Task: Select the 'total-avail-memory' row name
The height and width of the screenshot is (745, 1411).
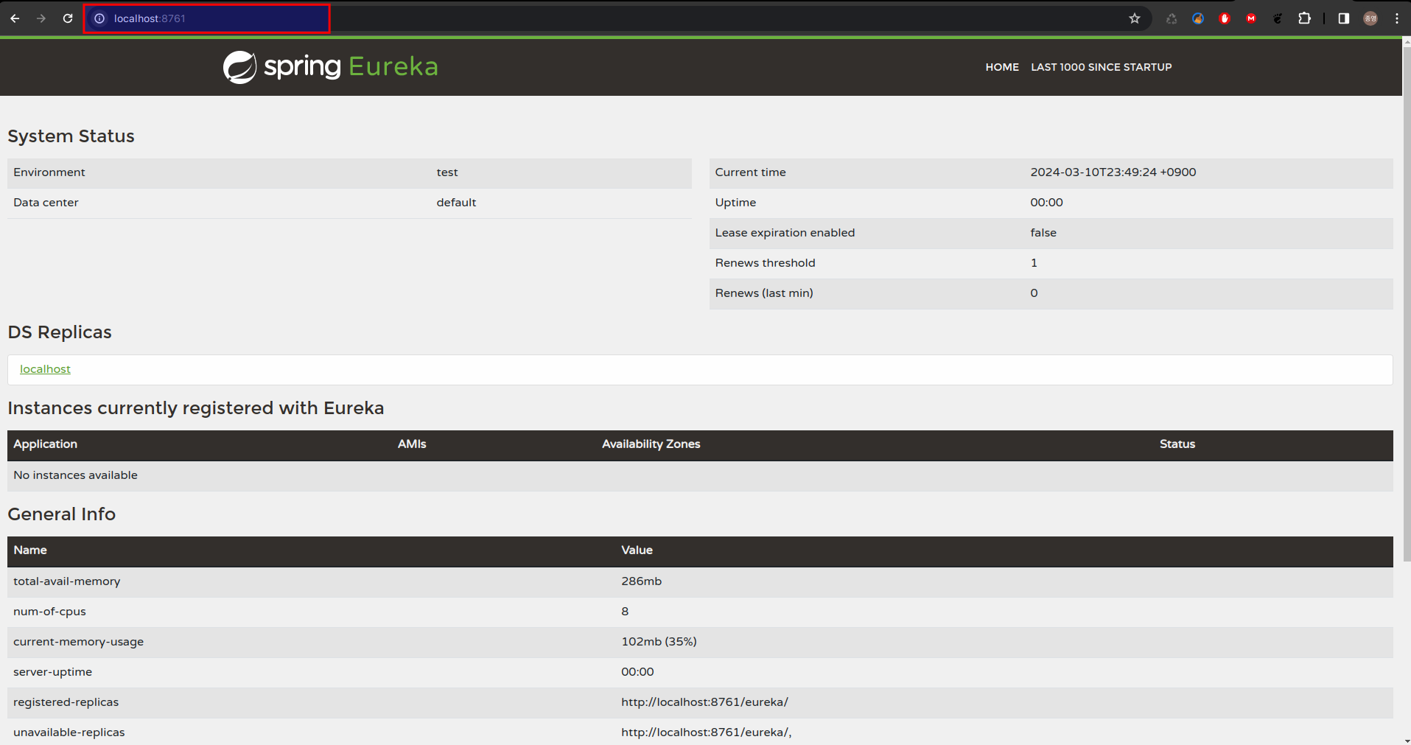Action: tap(66, 581)
